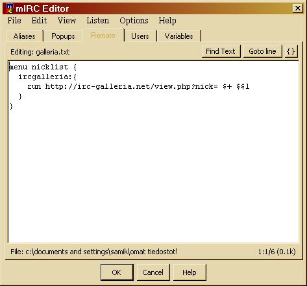This screenshot has height=286, width=307.
Task: Click the Goto line button
Action: click(x=262, y=51)
